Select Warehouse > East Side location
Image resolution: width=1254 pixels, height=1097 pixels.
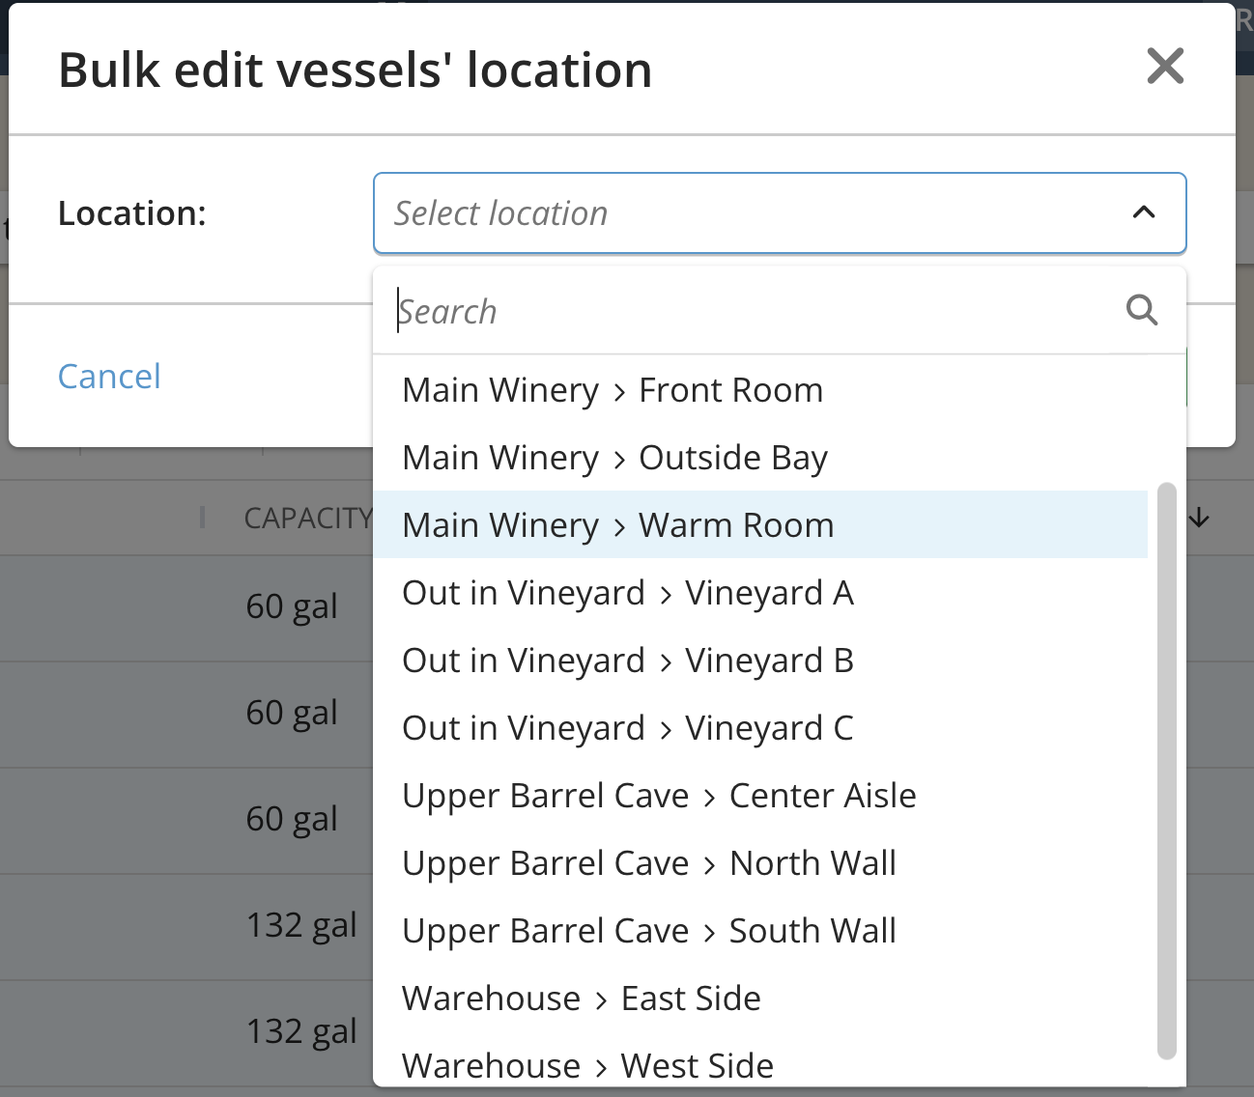(x=760, y=999)
